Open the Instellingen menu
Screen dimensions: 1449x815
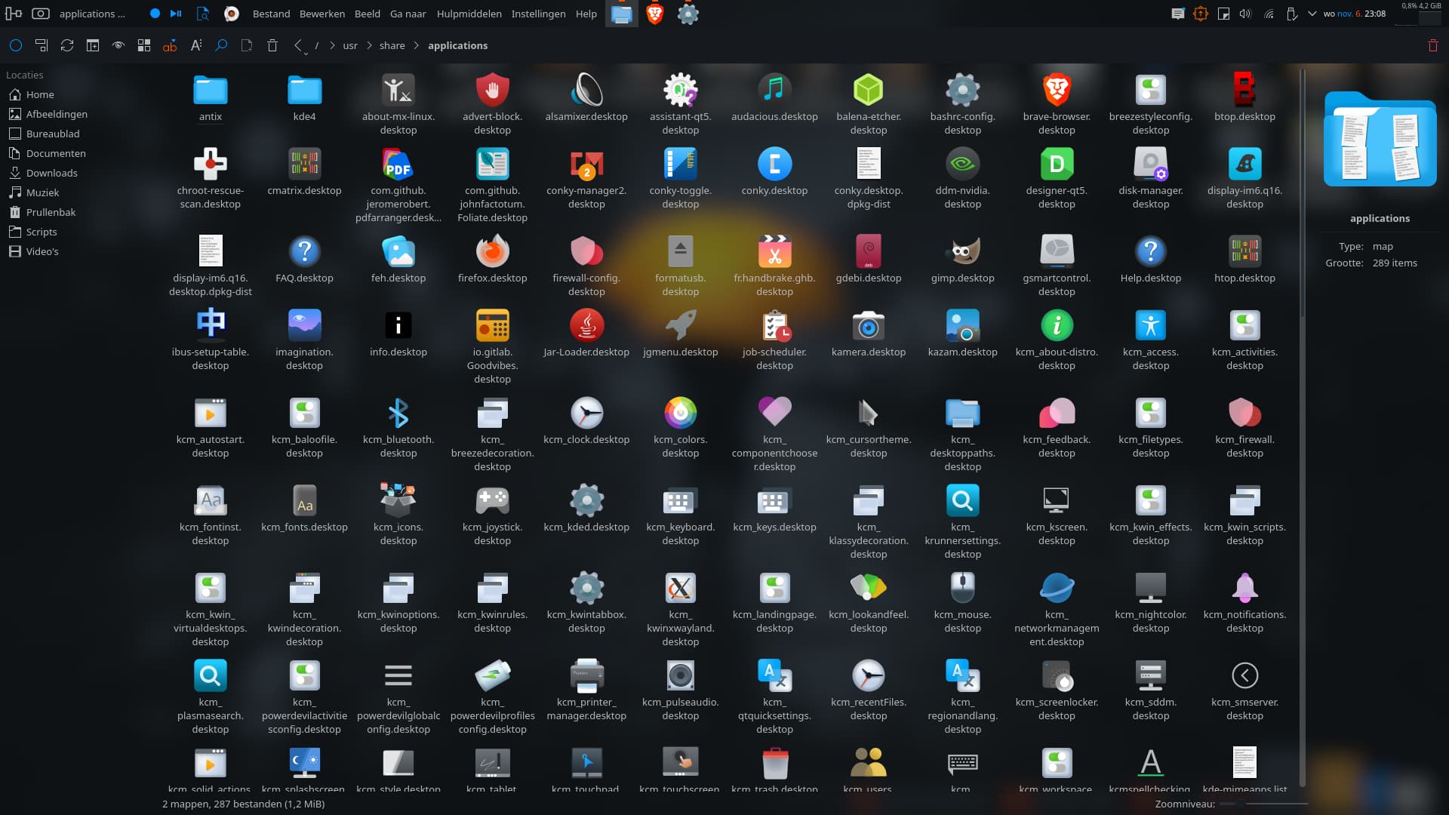pos(538,14)
